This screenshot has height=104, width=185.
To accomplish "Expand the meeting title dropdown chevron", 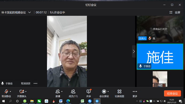I will [x=29, y=12].
